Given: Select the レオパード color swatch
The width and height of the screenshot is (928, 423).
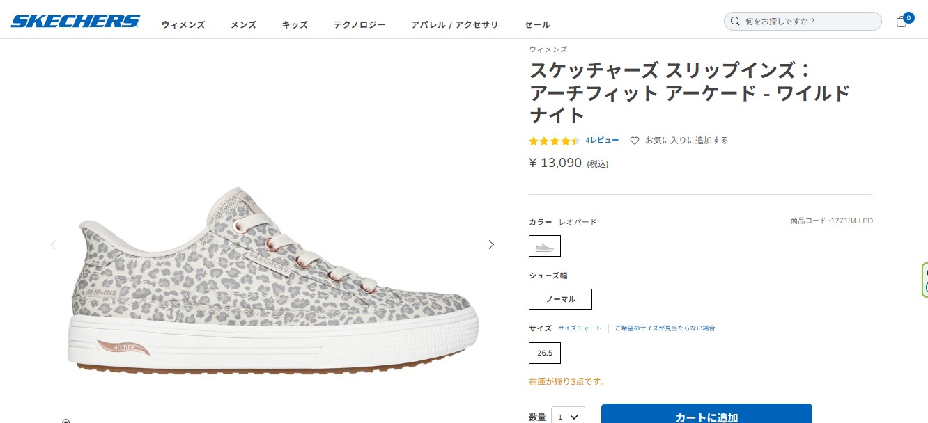Looking at the screenshot, I should 544,246.
